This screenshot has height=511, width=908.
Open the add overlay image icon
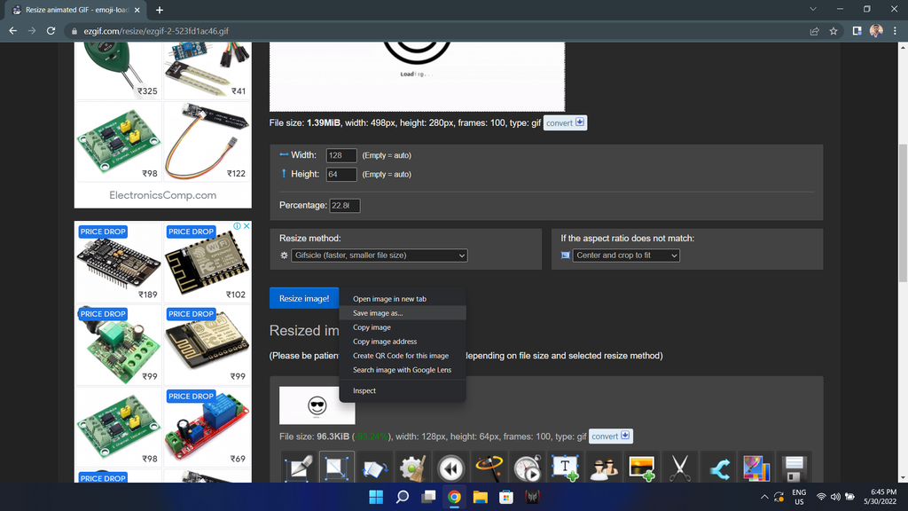point(642,468)
